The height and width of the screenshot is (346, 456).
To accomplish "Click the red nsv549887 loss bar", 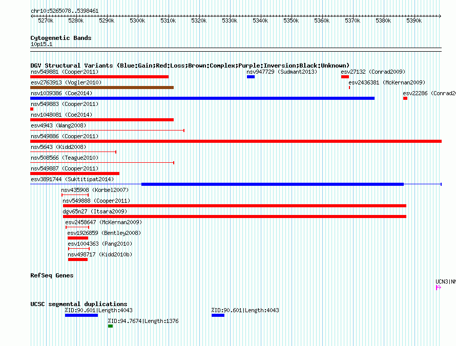I will click(x=75, y=174).
